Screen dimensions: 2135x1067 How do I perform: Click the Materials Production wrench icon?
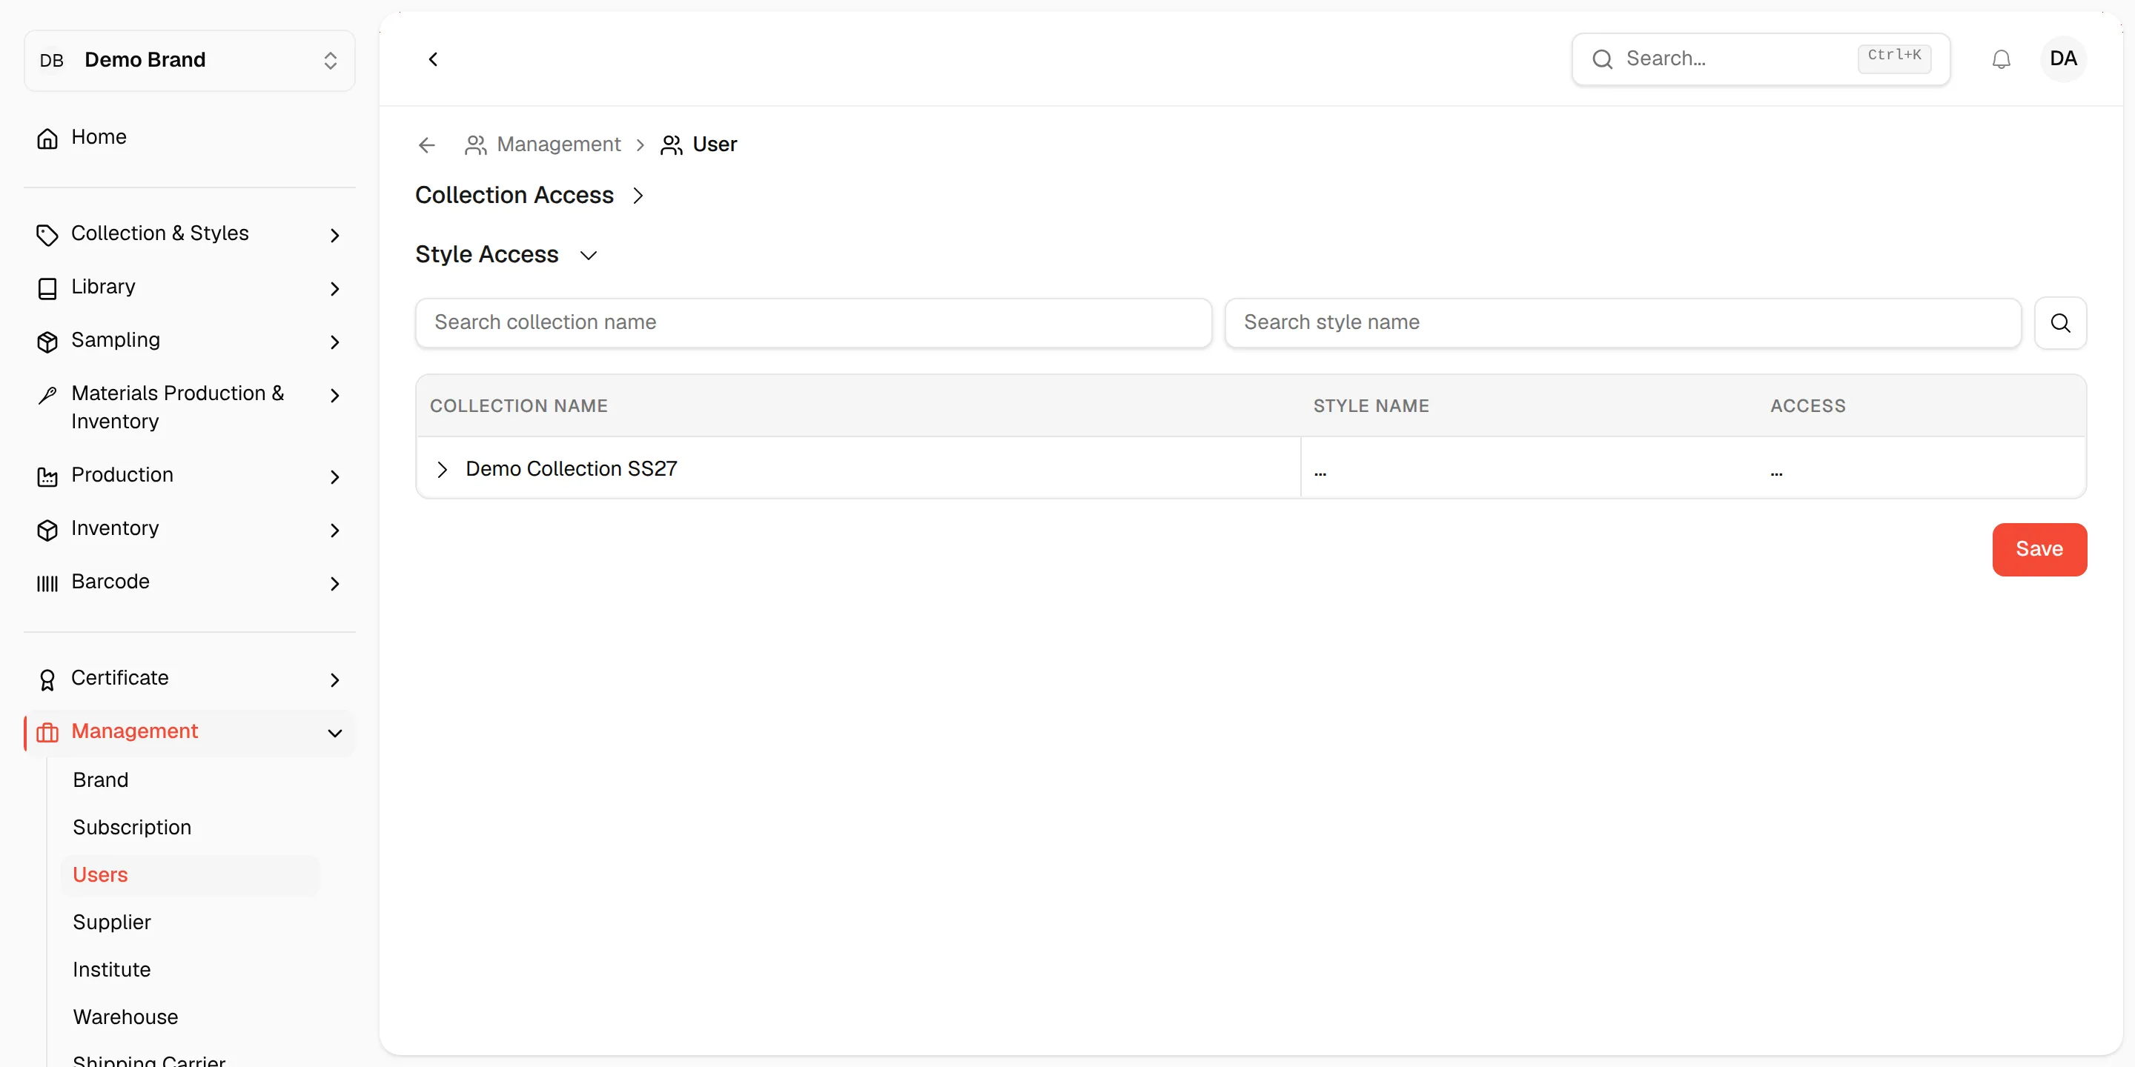click(x=47, y=395)
